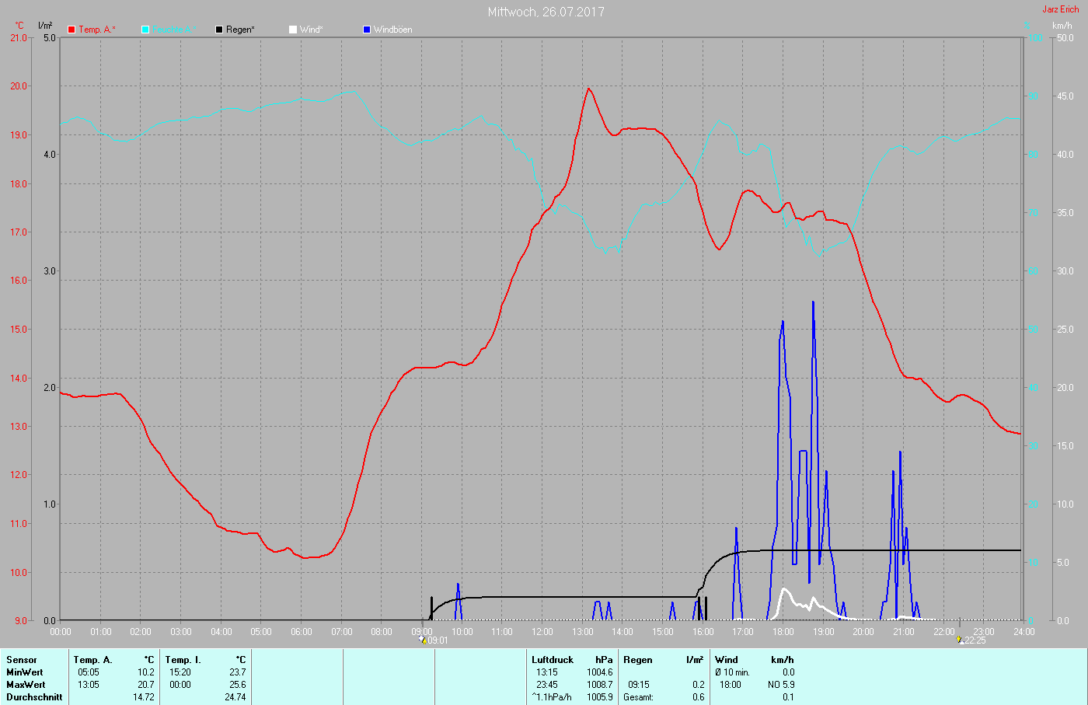Click the pressure trend '^1.1hPa/h'
Viewport: 1088px width, 705px height.
(x=552, y=697)
